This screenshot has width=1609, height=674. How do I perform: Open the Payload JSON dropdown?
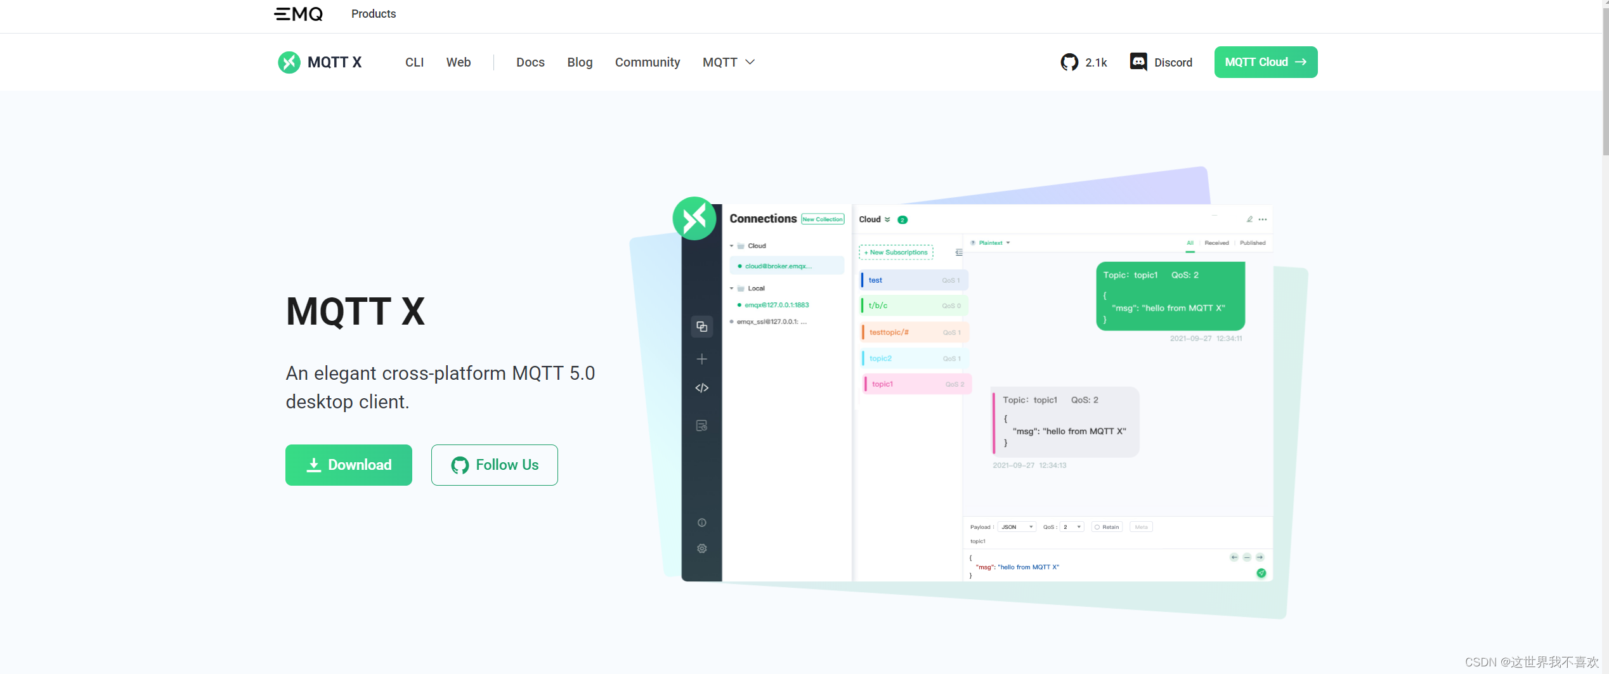[x=1017, y=527]
